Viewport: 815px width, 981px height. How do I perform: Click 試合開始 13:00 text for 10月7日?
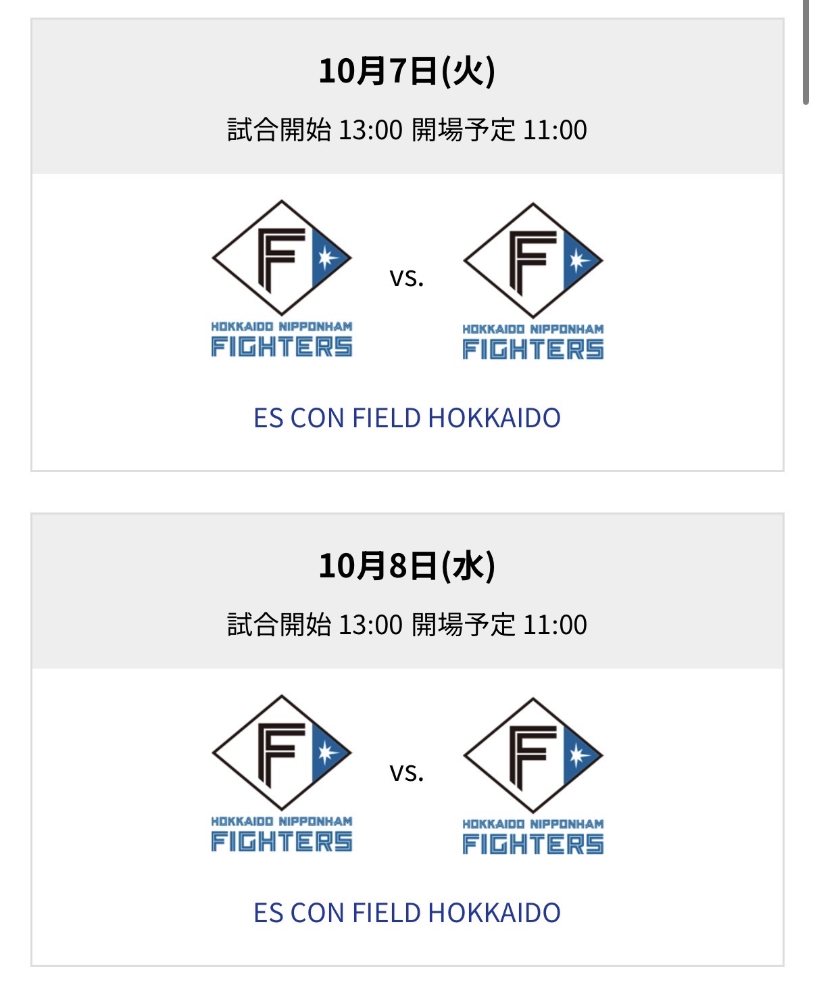315,130
